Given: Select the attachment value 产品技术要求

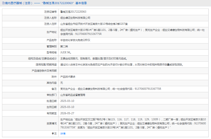Looking at the screenshot, I should tap(68, 77).
